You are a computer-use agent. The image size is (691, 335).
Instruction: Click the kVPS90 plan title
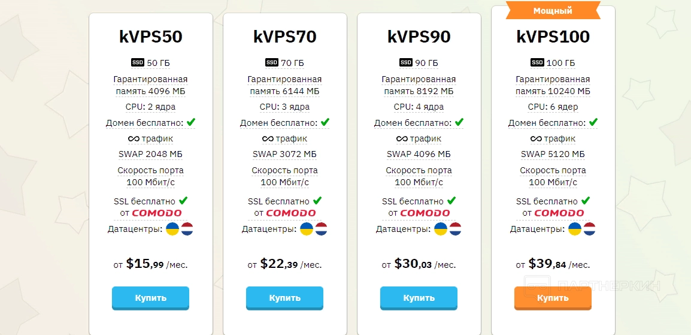[419, 37]
